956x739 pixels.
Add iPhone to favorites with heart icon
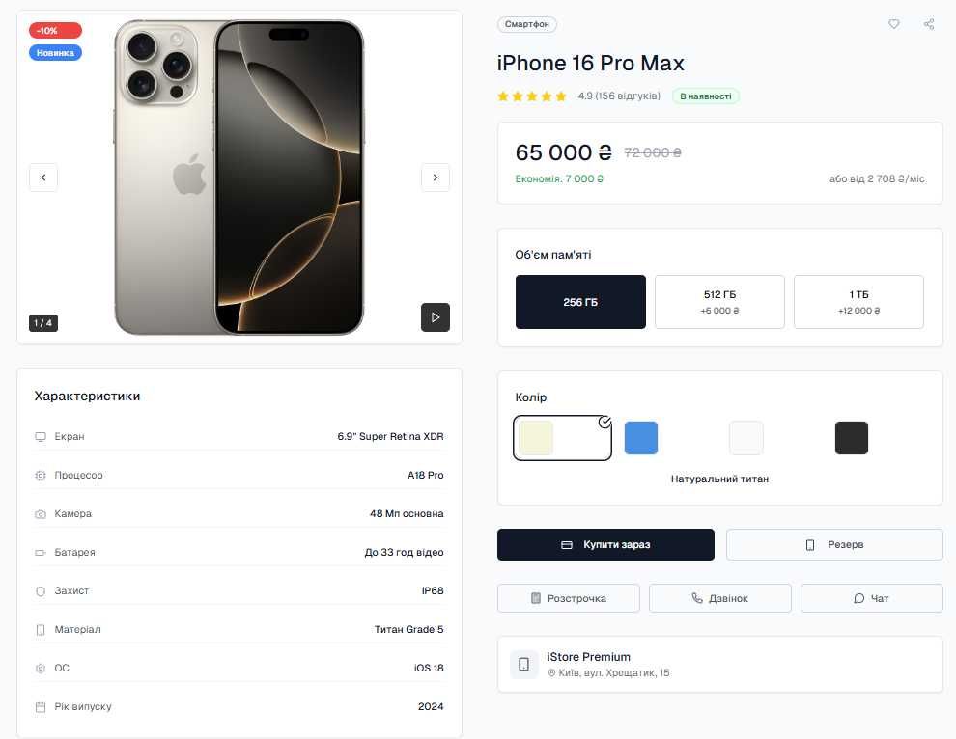(893, 24)
